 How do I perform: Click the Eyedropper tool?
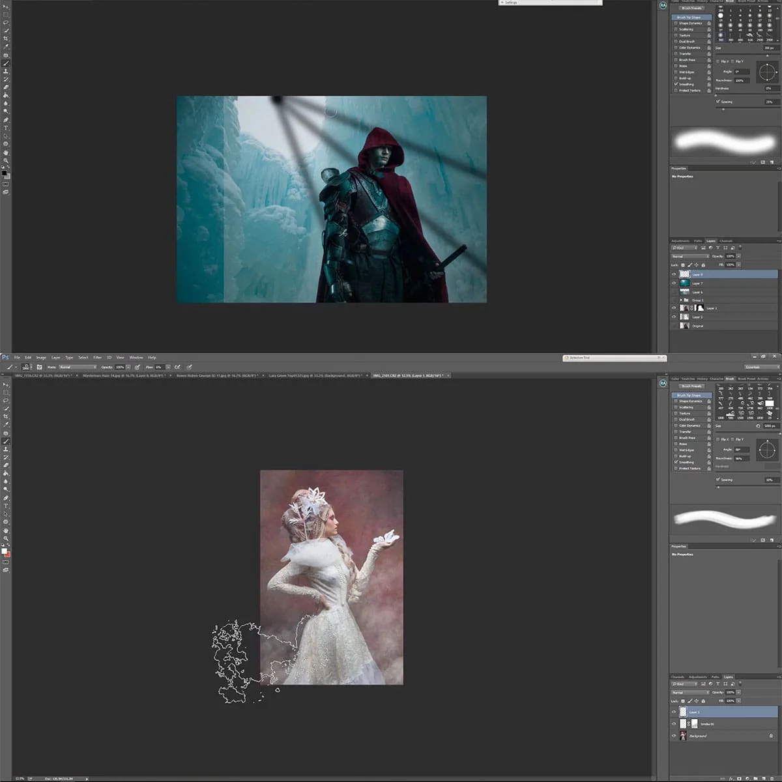pyautogui.click(x=6, y=424)
